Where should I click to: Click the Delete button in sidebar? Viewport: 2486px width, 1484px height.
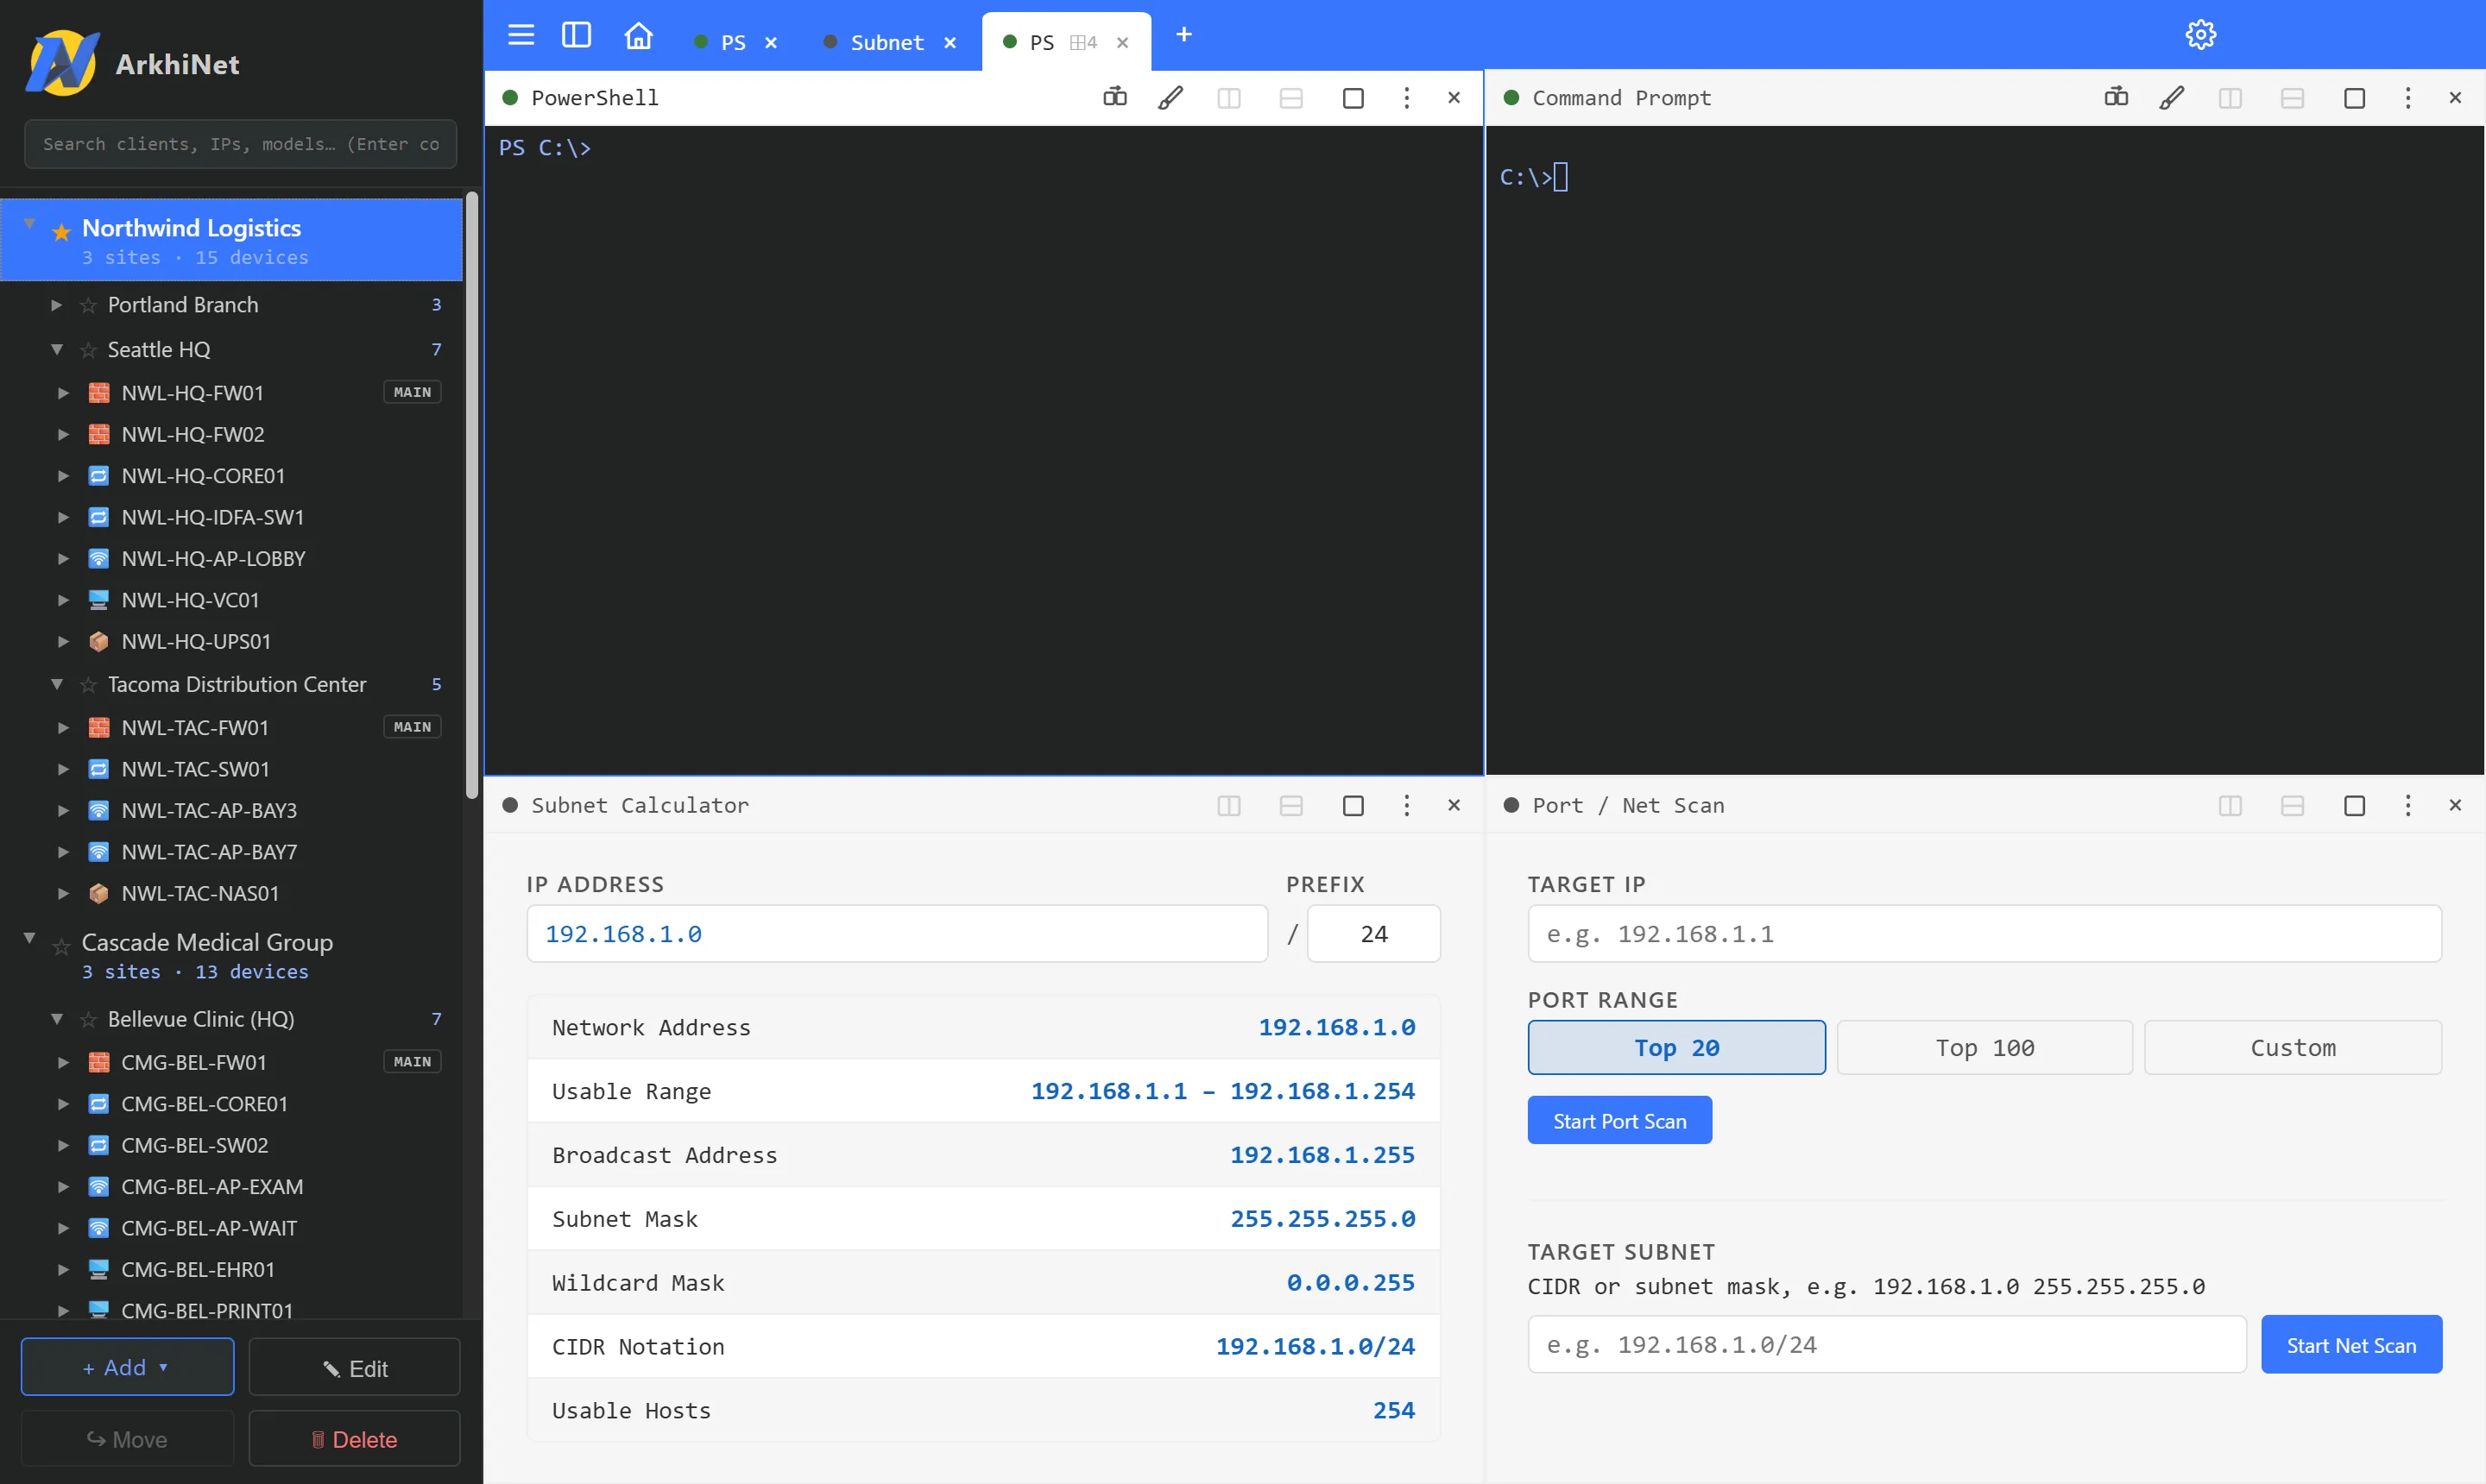tap(354, 1439)
